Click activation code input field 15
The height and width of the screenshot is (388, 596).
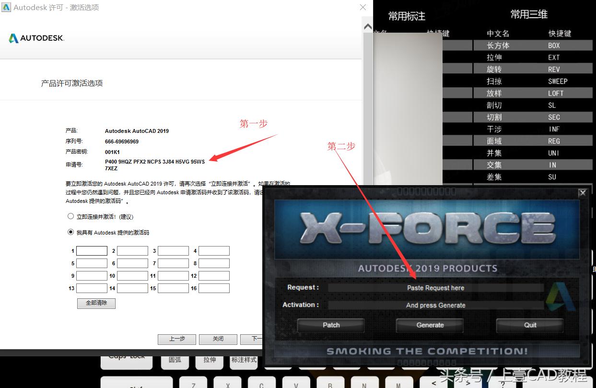pyautogui.click(x=174, y=288)
